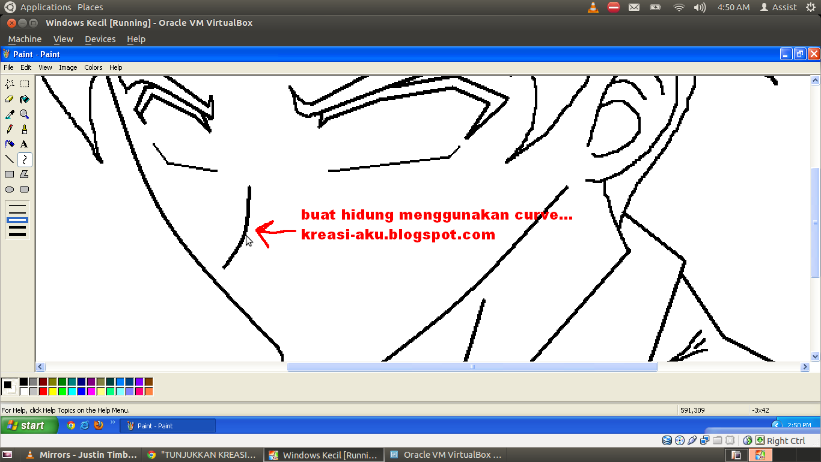Pick the orange color swatch
Viewport: 821px width, 462px height.
[x=148, y=392]
